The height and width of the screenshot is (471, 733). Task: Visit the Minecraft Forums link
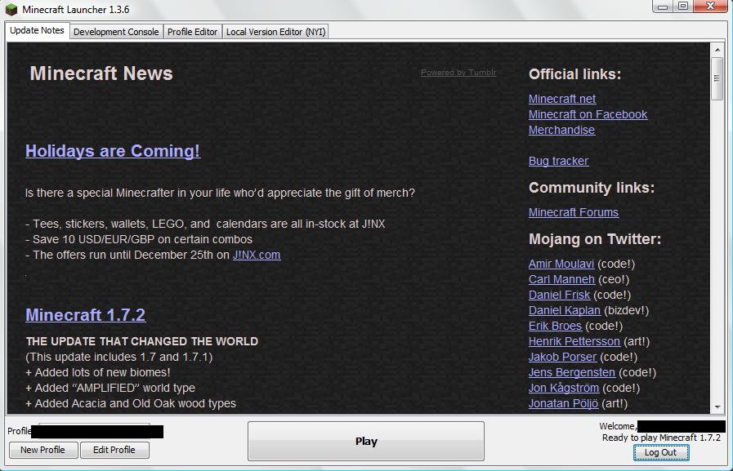pos(573,212)
